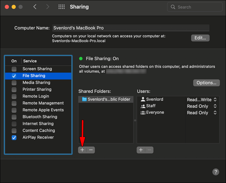Enable the Internet Sharing checkbox
The image size is (226, 183).
(x=14, y=124)
